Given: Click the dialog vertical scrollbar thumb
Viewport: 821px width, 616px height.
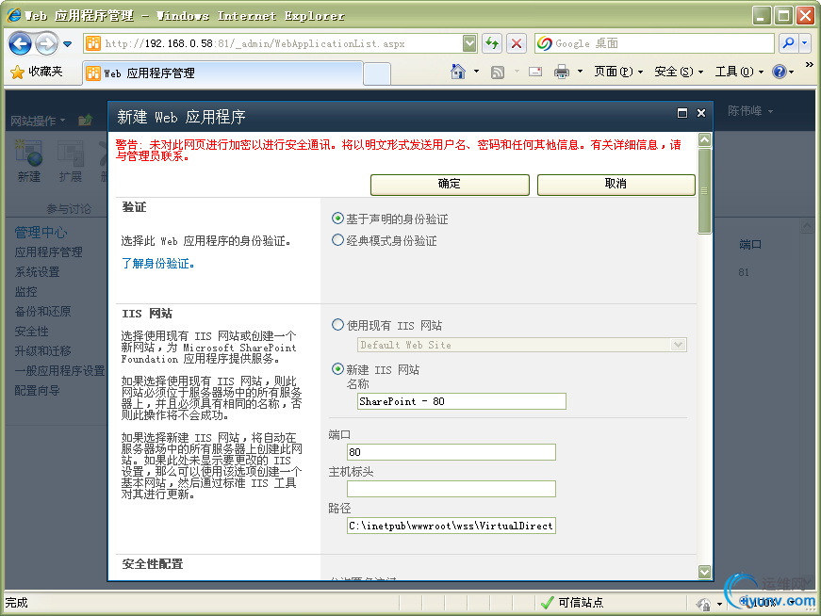Looking at the screenshot, I should tap(705, 191).
